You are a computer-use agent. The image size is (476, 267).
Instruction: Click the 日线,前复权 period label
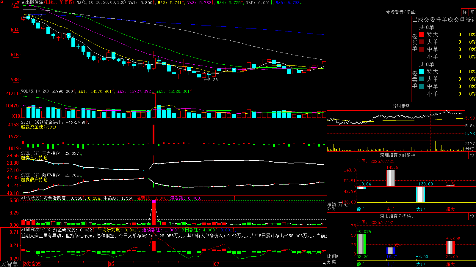click(x=59, y=2)
